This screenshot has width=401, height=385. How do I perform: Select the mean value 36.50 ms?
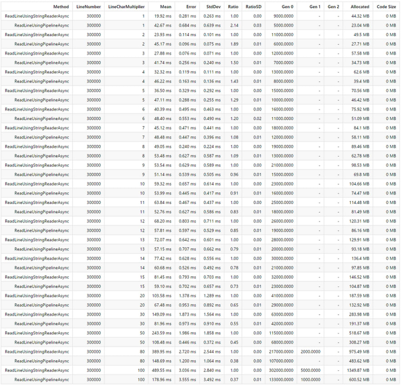tap(163, 91)
